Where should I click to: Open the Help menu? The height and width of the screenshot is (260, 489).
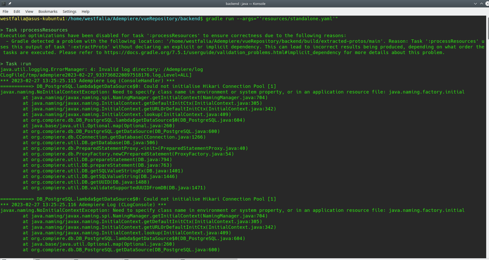tap(85, 11)
